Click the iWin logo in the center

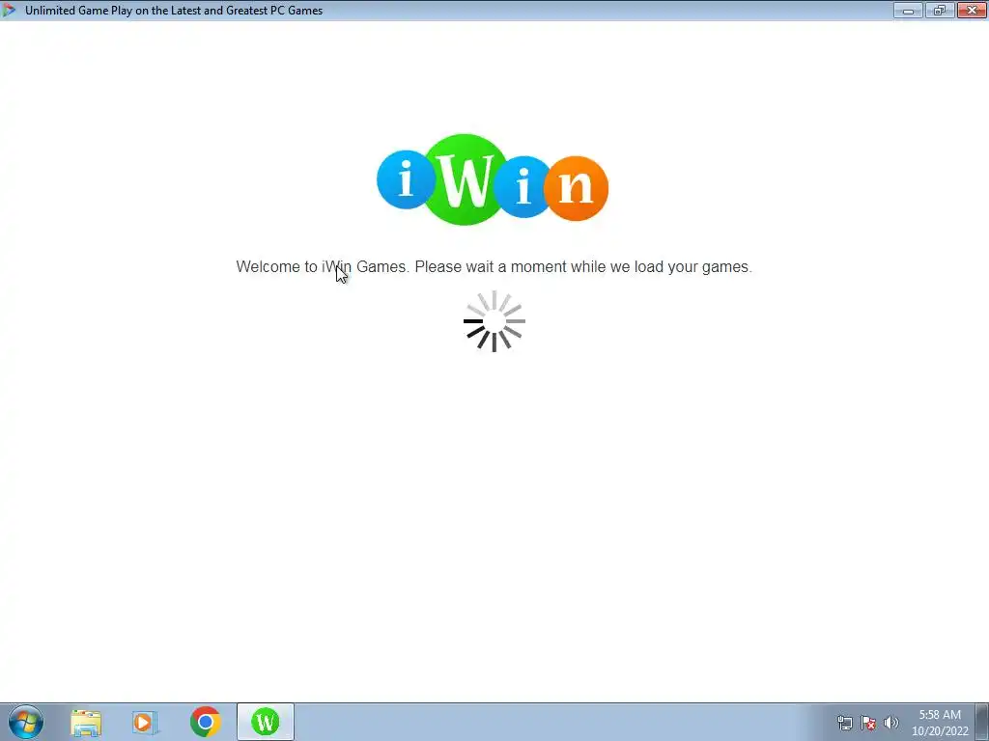(493, 179)
